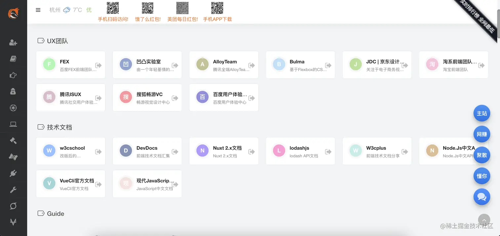
Task: Click the 饿了么红包 link
Action: [x=148, y=19]
